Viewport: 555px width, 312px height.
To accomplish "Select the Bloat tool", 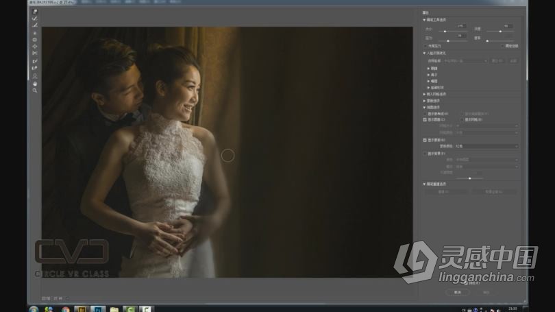I will (x=35, y=47).
